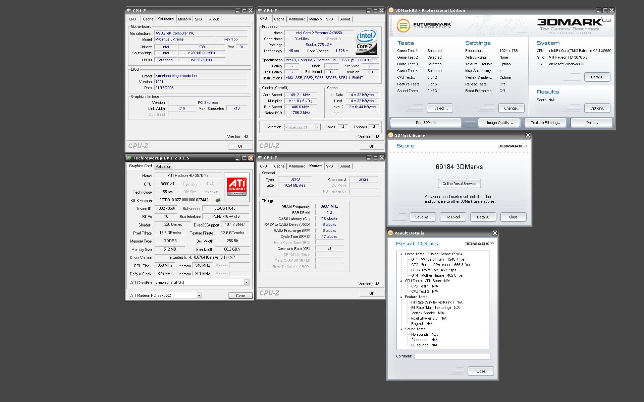The height and width of the screenshot is (402, 644).
Task: Switch to the Validation tab in GPU-Z
Action: click(163, 166)
